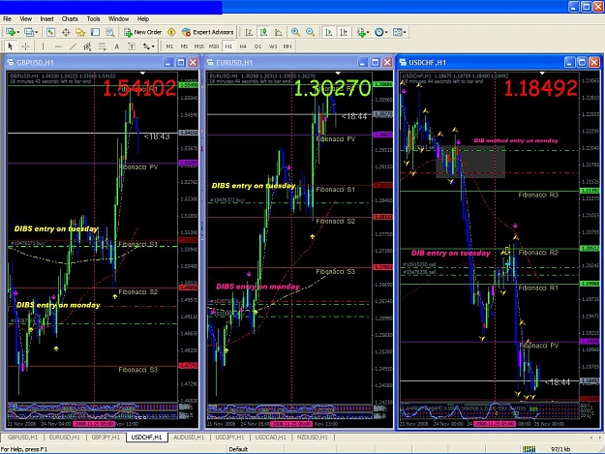Select the equidistant channel tool
Screen dimensions: 605x454
coord(87,46)
